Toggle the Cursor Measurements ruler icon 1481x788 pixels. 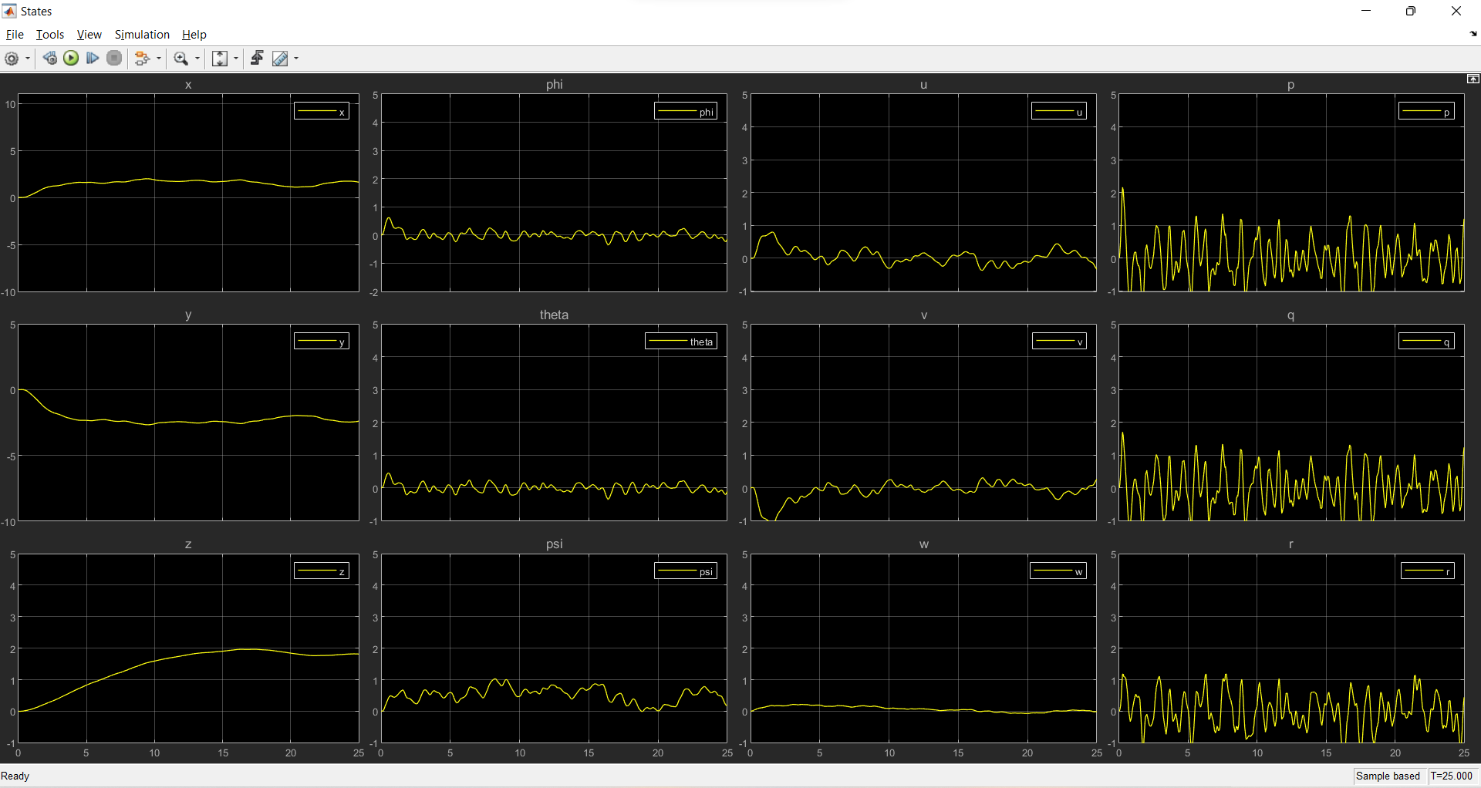(x=280, y=59)
